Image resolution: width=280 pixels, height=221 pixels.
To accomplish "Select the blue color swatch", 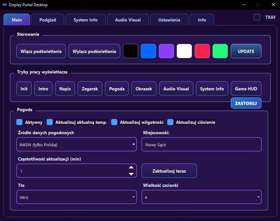I will pos(148,51).
